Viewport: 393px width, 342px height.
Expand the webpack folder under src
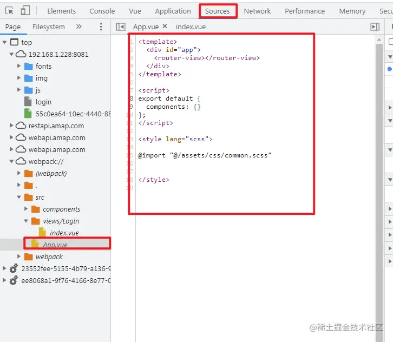tap(19, 256)
